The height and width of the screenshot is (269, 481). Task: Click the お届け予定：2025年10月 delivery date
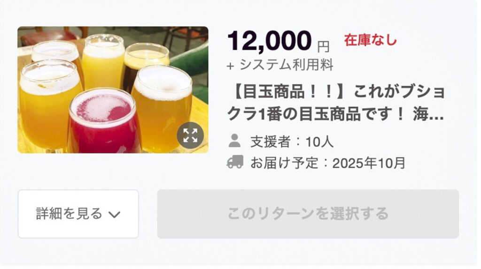pos(328,163)
